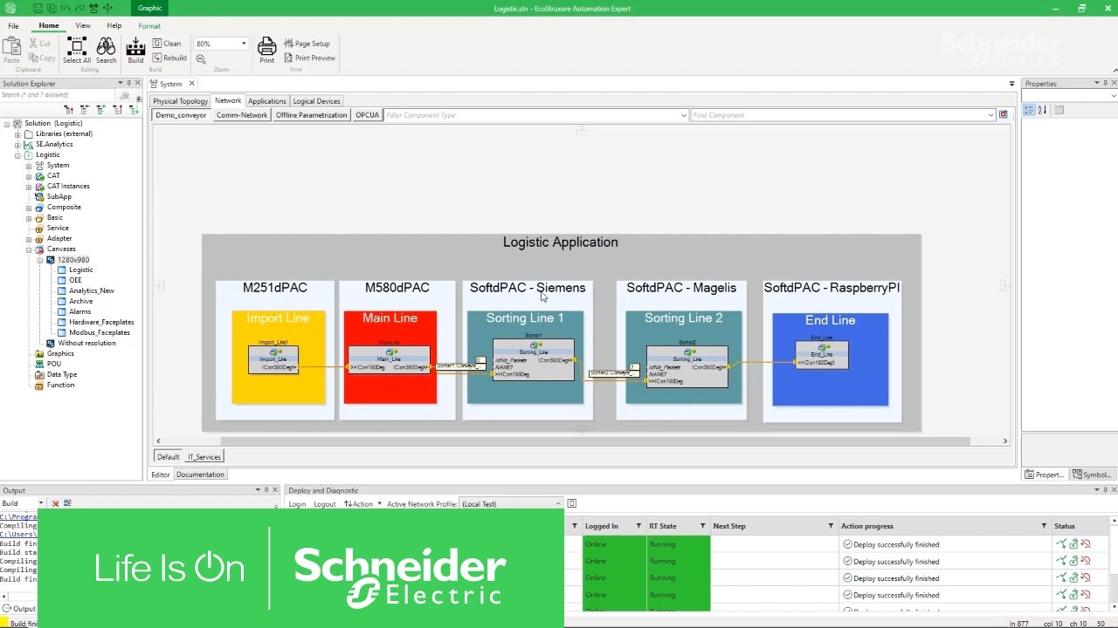Open the File menu
The width and height of the screenshot is (1118, 628).
(13, 26)
